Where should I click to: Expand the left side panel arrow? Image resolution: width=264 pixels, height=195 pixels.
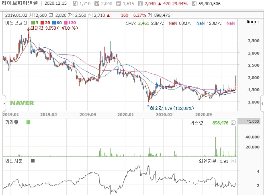coord(4,104)
